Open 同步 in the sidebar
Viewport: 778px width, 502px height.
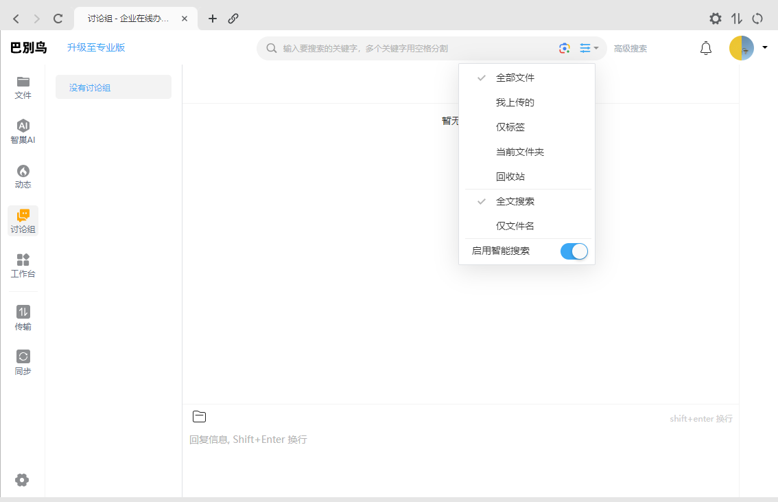pyautogui.click(x=23, y=363)
